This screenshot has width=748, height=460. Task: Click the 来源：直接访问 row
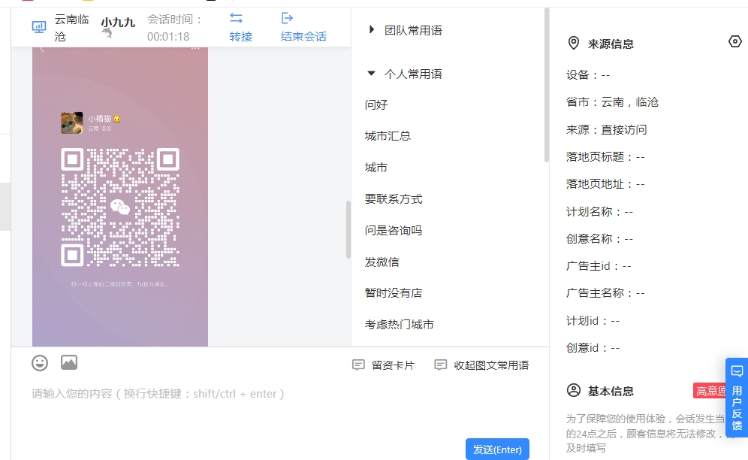tap(606, 129)
